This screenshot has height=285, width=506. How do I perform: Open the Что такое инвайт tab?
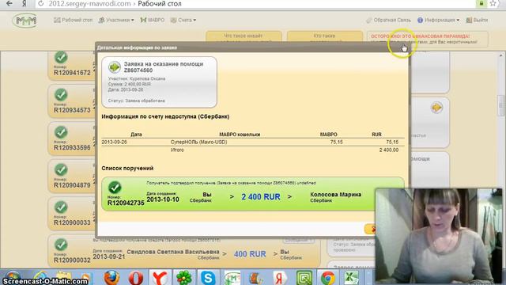coord(244,36)
